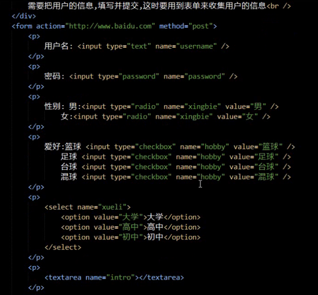Click the closing </div> tag
Screen dimensions: 318x295
click(x=24, y=16)
